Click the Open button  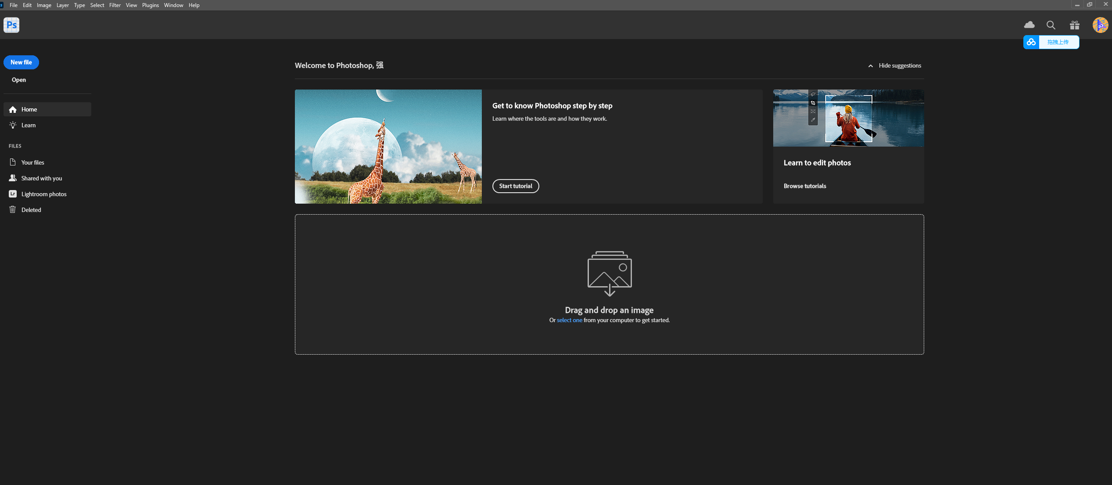click(x=19, y=80)
